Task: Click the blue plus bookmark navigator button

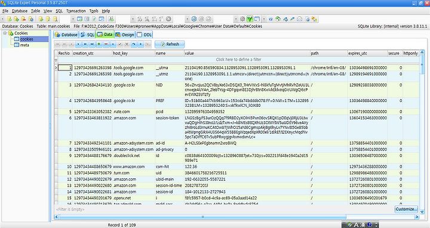Action: [141, 44]
